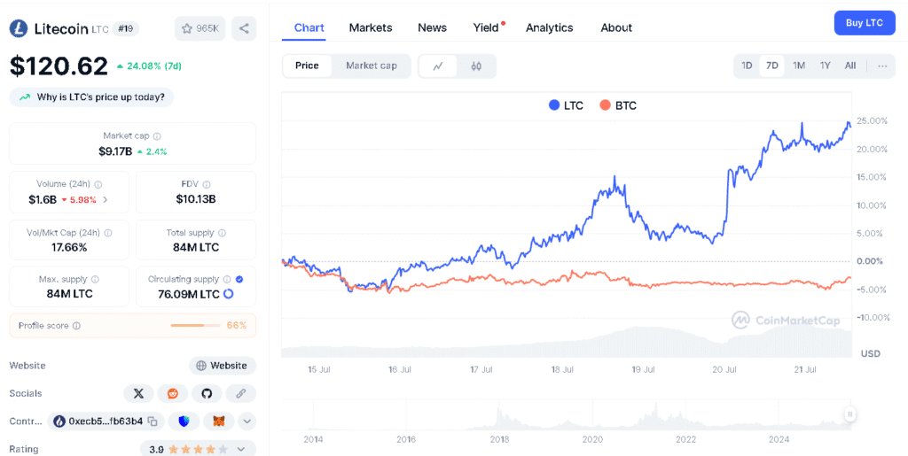
Task: Switch to line chart view icon
Action: [x=438, y=66]
